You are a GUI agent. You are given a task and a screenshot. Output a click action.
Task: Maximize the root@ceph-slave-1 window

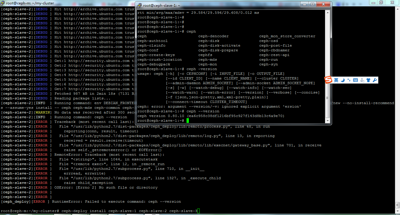(x=312, y=4)
